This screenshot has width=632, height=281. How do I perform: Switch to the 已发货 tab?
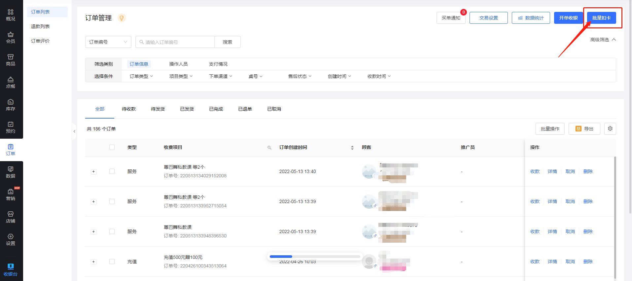point(187,109)
